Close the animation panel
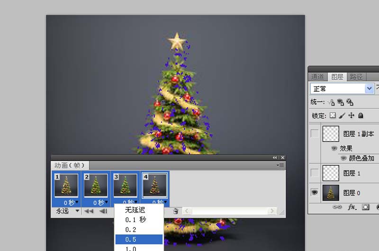This screenshot has width=379, height=251. point(282,158)
